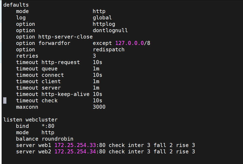Click the 'retries' keyword
This screenshot has height=164, width=243.
pos(27,56)
